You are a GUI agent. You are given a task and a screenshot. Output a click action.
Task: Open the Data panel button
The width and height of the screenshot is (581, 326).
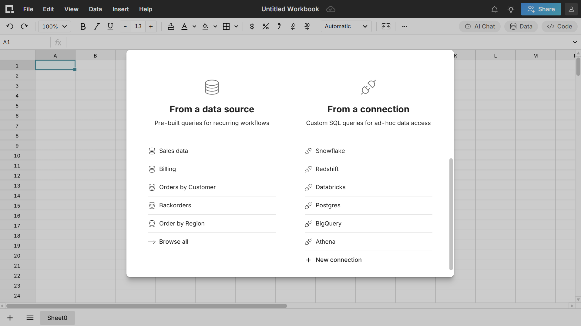pyautogui.click(x=521, y=26)
